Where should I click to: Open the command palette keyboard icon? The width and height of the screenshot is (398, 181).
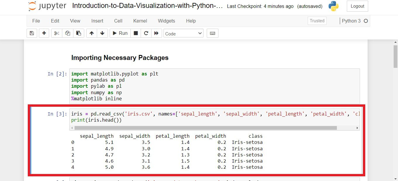tap(212, 33)
